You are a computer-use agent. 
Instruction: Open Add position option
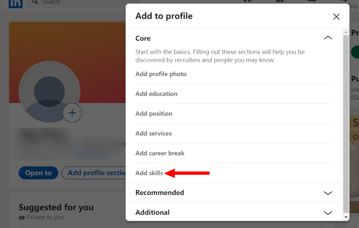[154, 114]
